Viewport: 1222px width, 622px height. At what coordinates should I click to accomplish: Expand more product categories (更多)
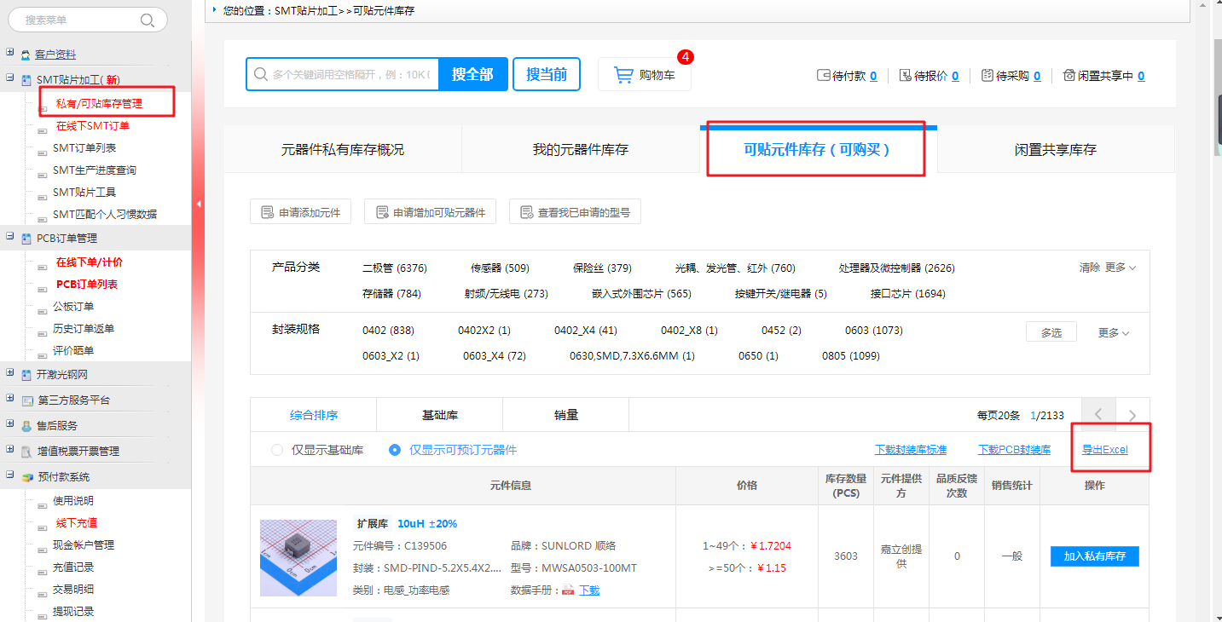1121,268
